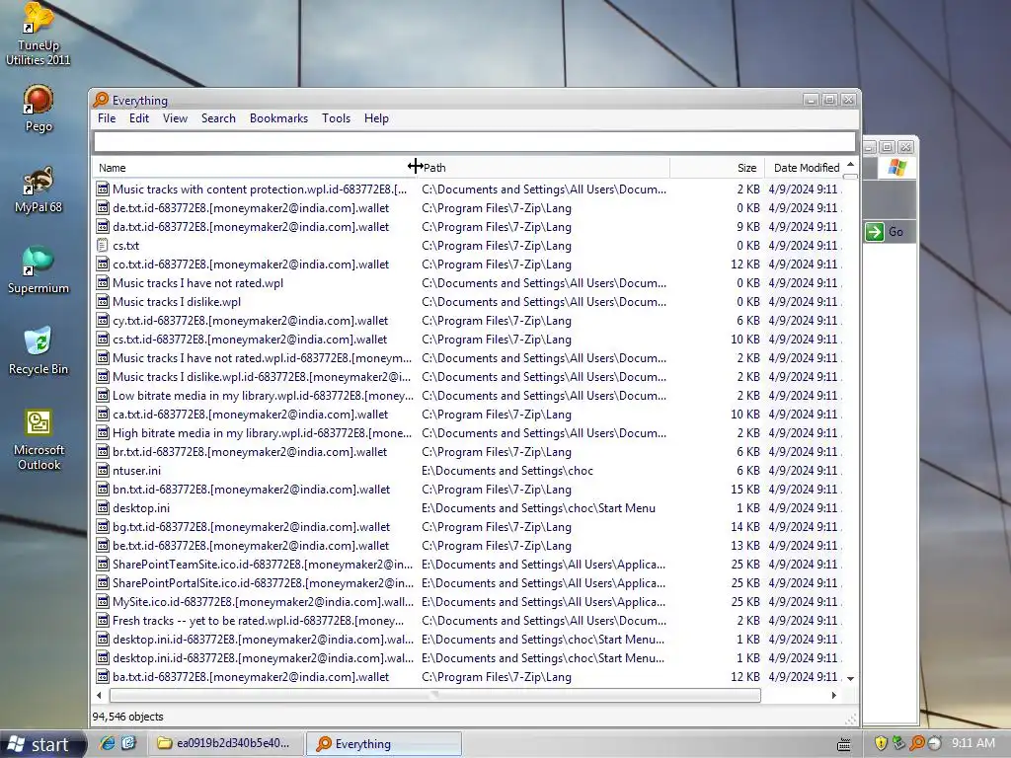The width and height of the screenshot is (1011, 758).
Task: Open the Bookmarks menu
Action: pyautogui.click(x=278, y=118)
